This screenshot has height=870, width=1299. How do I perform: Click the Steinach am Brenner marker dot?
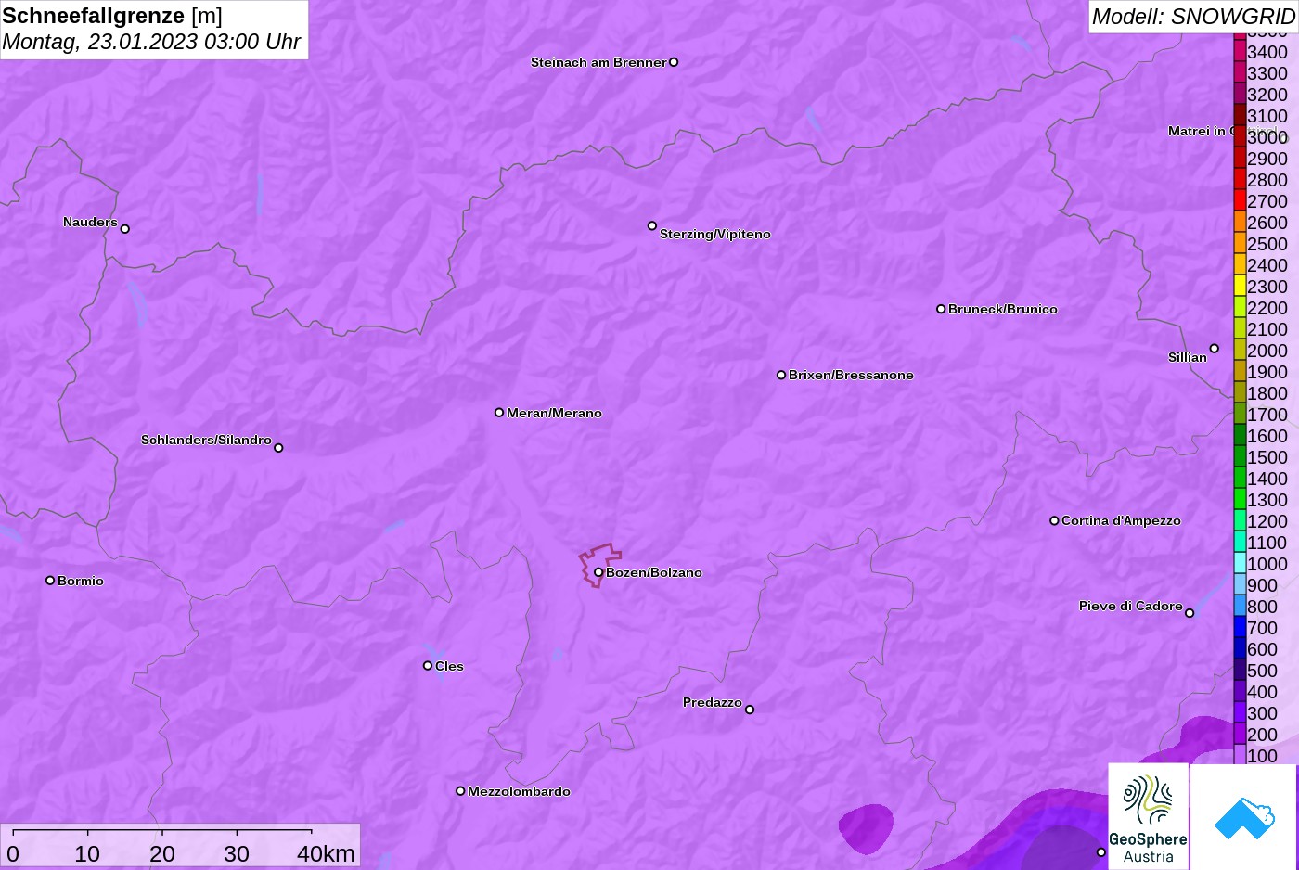674,62
